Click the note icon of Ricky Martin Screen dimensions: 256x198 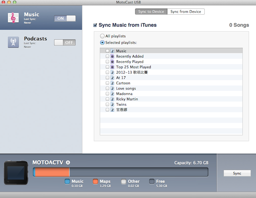(112, 99)
